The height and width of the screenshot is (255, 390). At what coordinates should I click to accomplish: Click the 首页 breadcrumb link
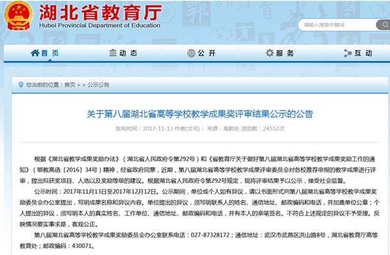pyautogui.click(x=70, y=85)
